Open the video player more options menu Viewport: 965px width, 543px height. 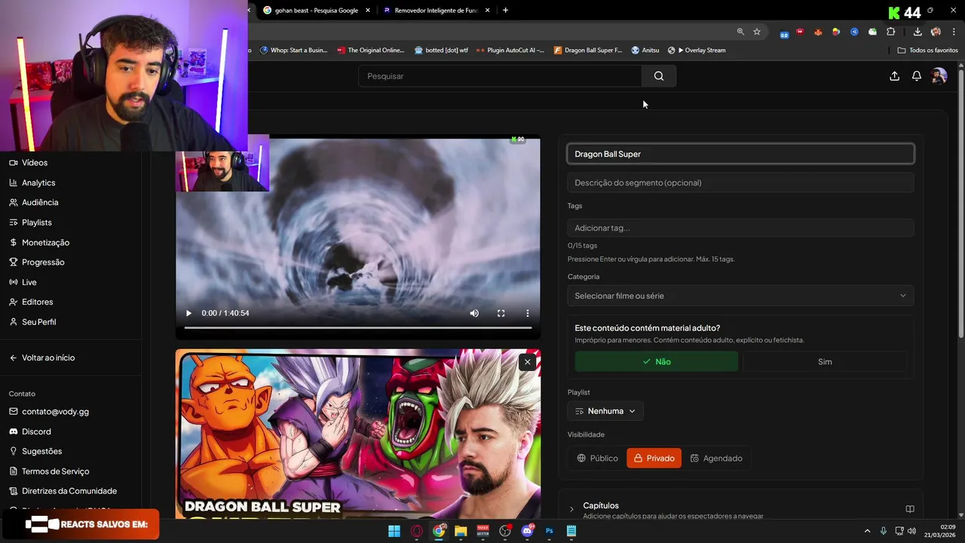(528, 313)
